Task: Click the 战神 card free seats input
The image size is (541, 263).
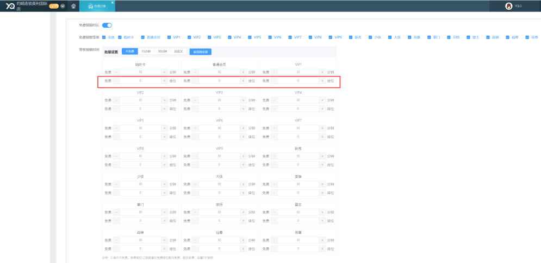Action: [140, 248]
